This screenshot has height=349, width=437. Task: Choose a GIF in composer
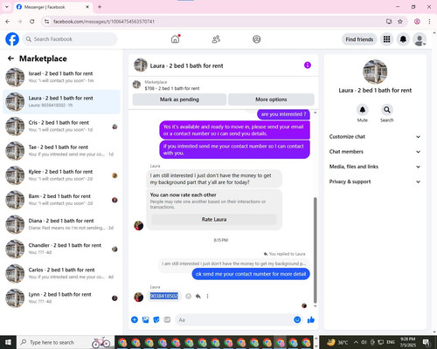click(167, 319)
